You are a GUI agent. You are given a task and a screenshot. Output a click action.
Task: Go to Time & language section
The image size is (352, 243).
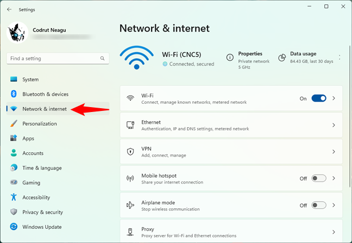coord(42,168)
